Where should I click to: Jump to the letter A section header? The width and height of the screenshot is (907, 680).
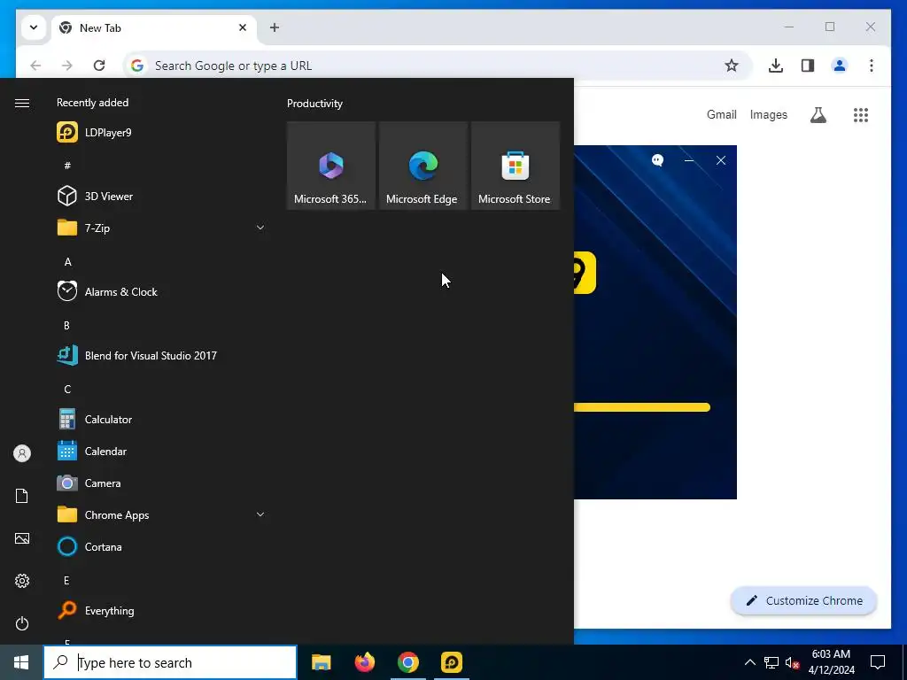pyautogui.click(x=67, y=261)
